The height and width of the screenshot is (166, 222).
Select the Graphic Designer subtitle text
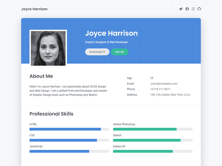pyautogui.click(x=106, y=42)
